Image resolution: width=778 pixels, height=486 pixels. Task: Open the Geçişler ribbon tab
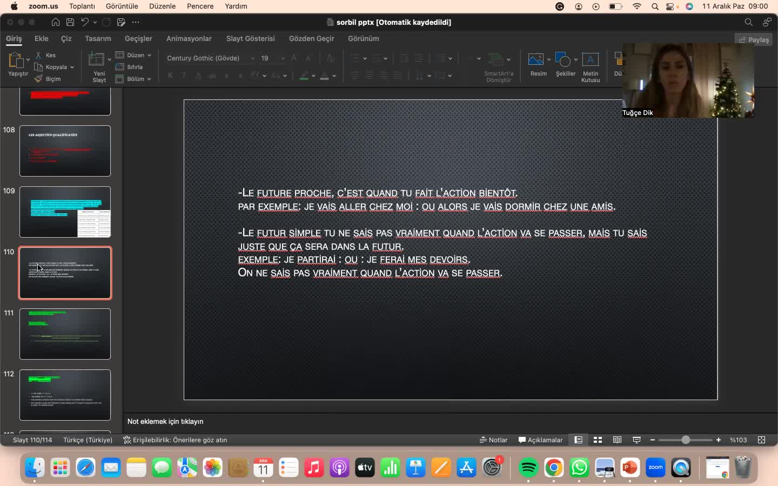[x=138, y=39]
